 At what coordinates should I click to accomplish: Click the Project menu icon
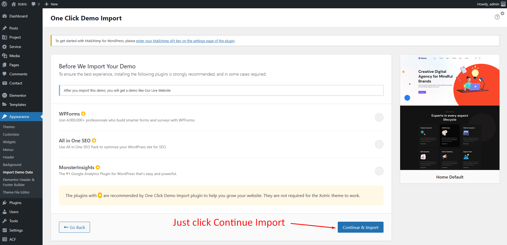[x=5, y=37]
